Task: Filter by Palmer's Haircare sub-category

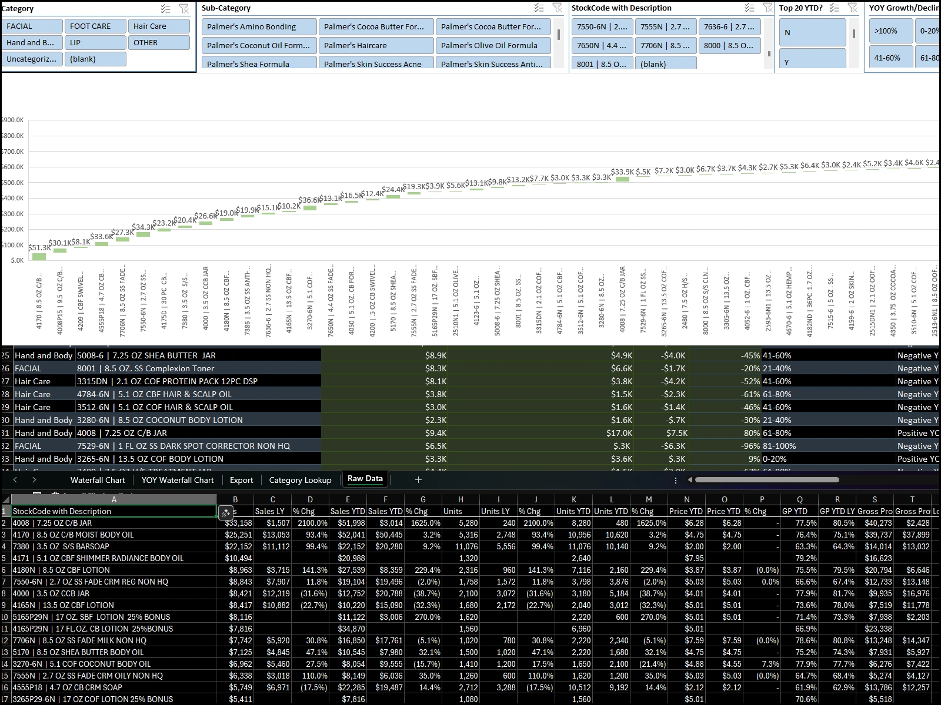Action: [376, 46]
